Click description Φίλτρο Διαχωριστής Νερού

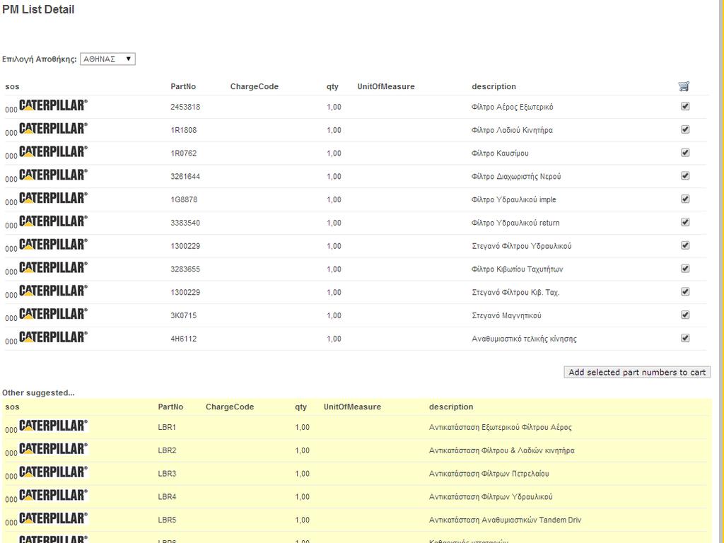516,176
